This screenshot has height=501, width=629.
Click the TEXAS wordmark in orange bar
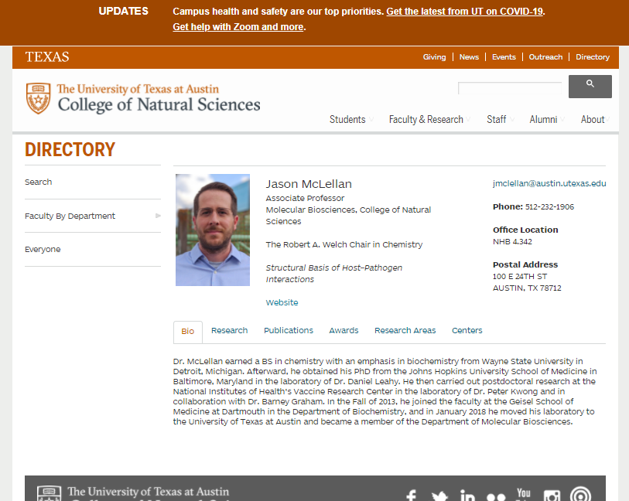click(47, 57)
